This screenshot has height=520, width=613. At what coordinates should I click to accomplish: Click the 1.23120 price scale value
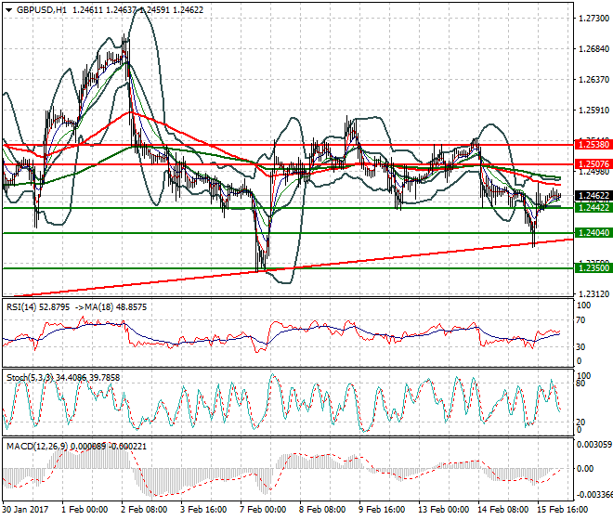pyautogui.click(x=593, y=294)
